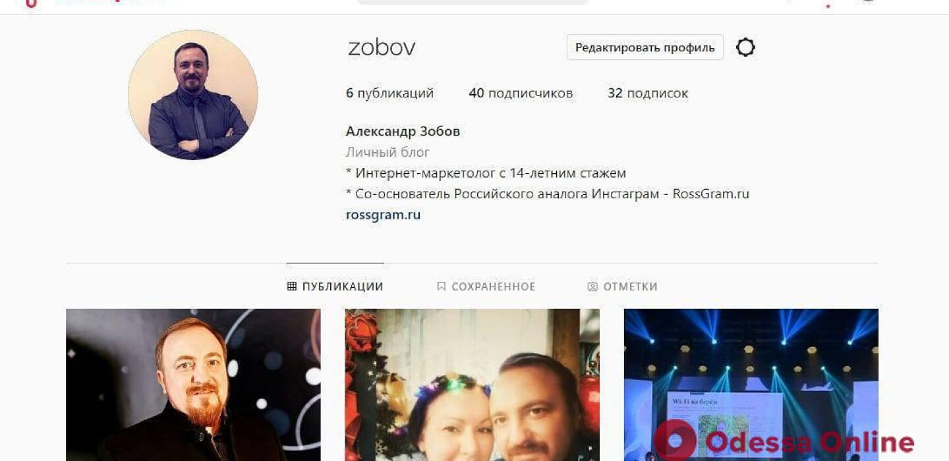
Task: Switch to the ОТМЕТКИ tab label
Action: [x=630, y=286]
